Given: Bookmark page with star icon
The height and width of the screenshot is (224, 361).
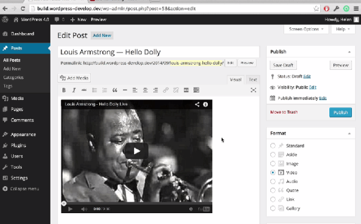Looking at the screenshot, I should click(316, 9).
